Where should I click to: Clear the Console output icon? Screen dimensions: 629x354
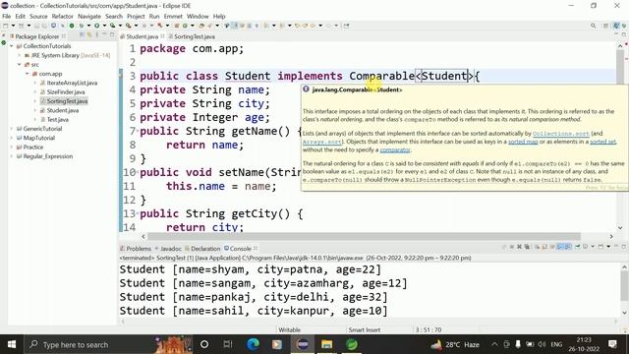tap(537, 247)
